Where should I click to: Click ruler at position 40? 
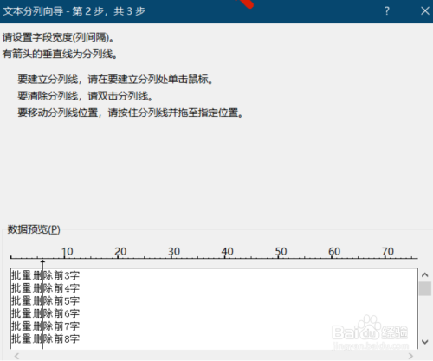(228, 252)
